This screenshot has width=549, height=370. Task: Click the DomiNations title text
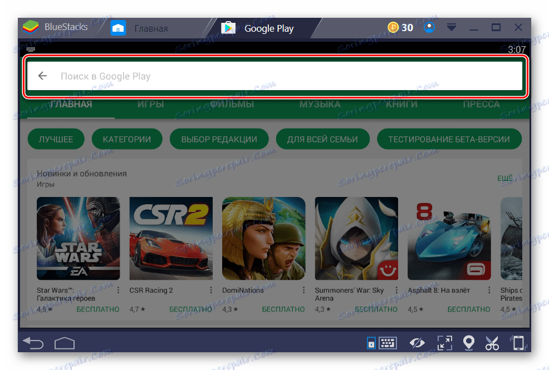pos(243,290)
